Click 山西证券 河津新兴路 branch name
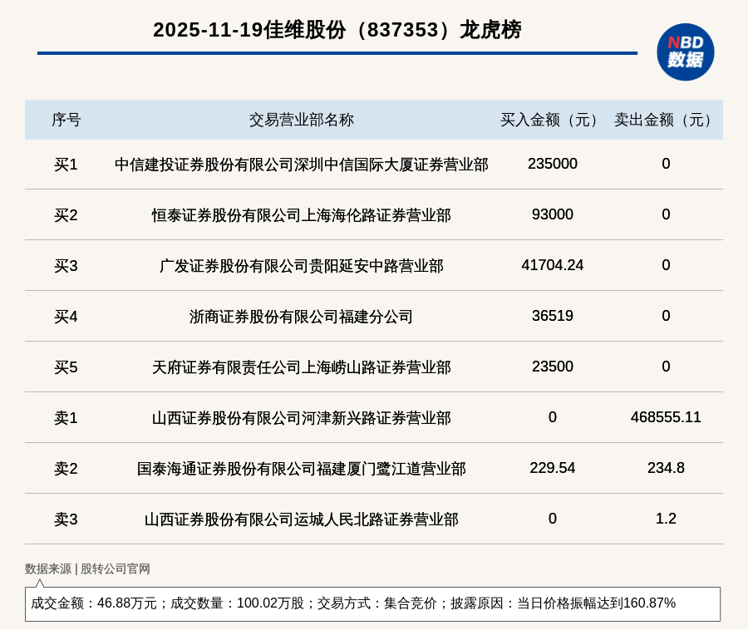This screenshot has width=748, height=630. (x=301, y=418)
